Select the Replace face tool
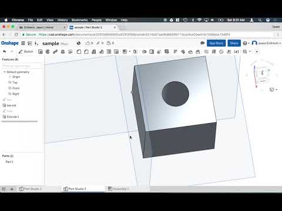This screenshot has height=211, width=282. pyautogui.click(x=198, y=52)
